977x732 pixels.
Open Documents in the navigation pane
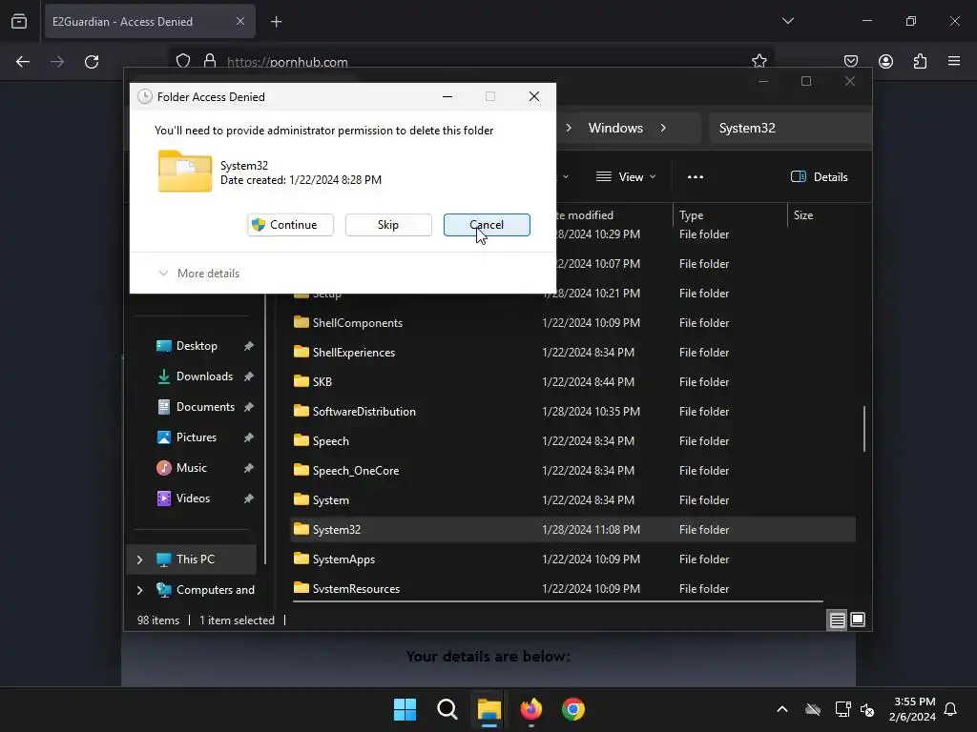205,407
